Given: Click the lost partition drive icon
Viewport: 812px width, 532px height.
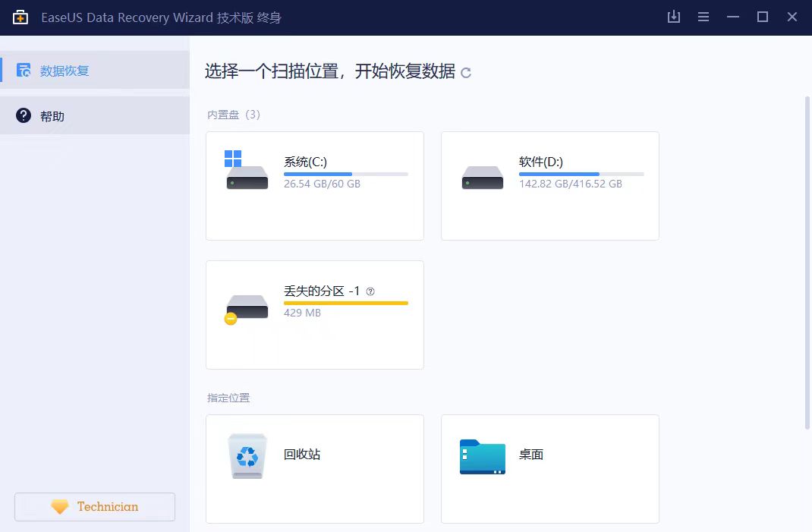Looking at the screenshot, I should (x=247, y=307).
